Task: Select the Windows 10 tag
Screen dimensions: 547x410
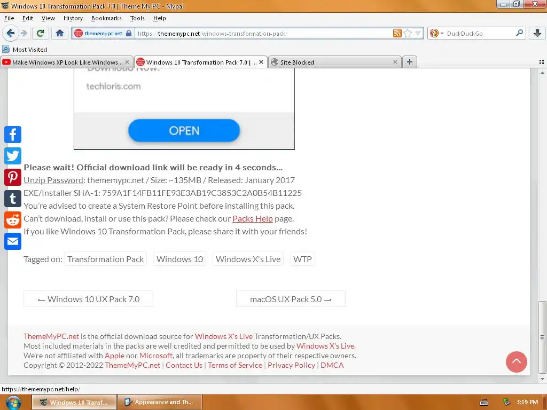Action: [179, 259]
